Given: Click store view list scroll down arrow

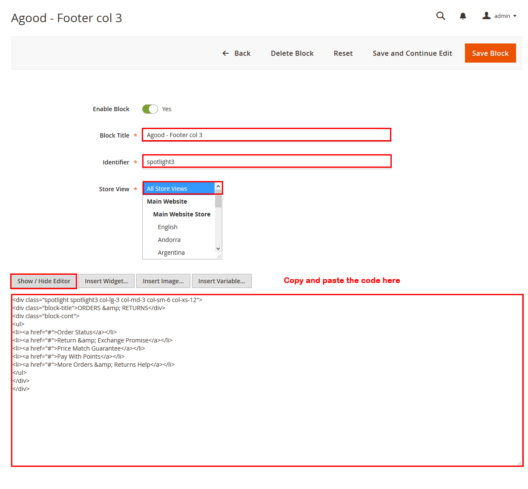Looking at the screenshot, I should (218, 249).
